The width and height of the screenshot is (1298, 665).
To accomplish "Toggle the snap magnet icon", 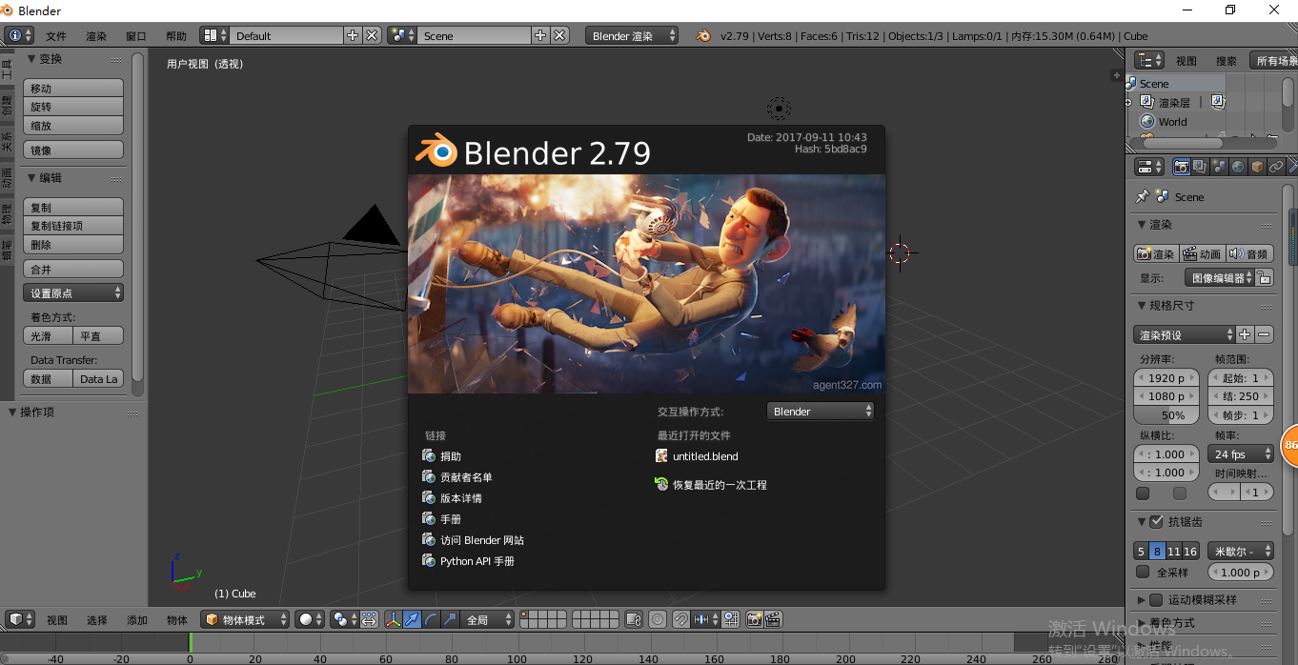I will (x=681, y=619).
